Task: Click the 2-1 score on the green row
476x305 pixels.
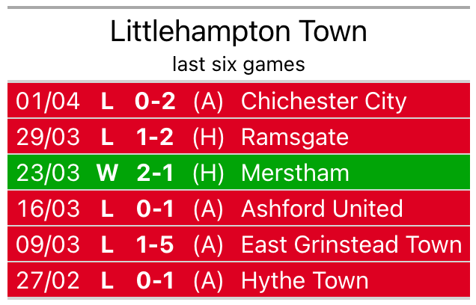Action: pos(155,173)
